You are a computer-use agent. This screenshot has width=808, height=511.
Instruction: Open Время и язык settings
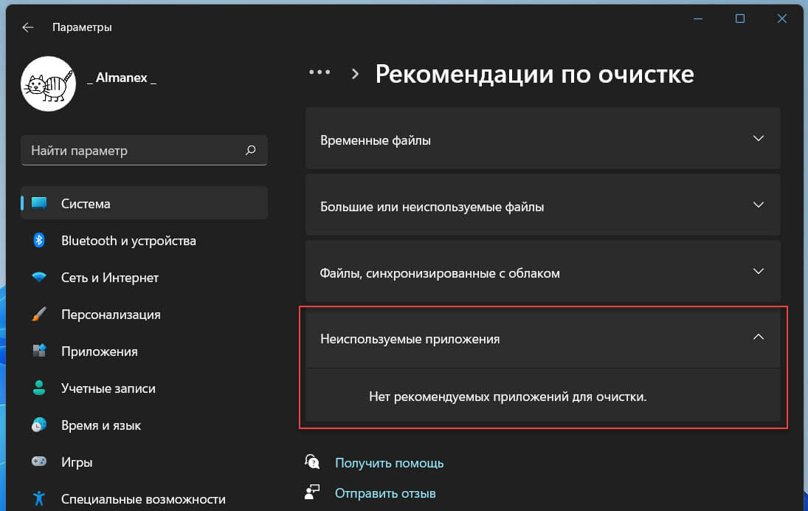tap(144, 425)
